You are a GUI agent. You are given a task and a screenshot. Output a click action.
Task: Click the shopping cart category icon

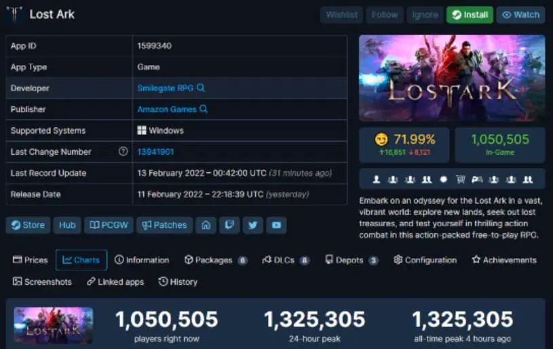click(460, 180)
